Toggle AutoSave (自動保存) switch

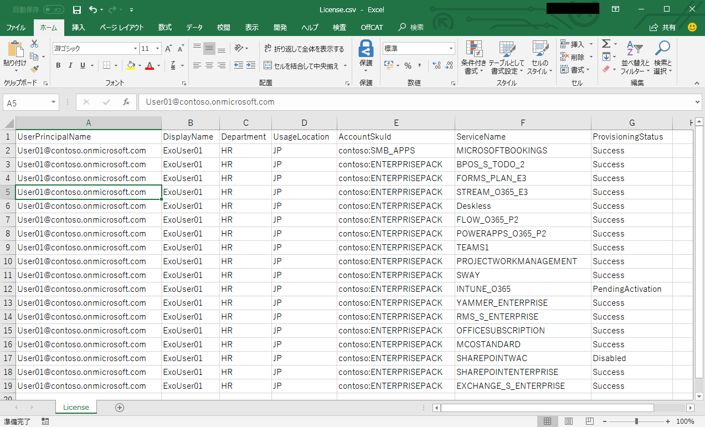tap(54, 10)
